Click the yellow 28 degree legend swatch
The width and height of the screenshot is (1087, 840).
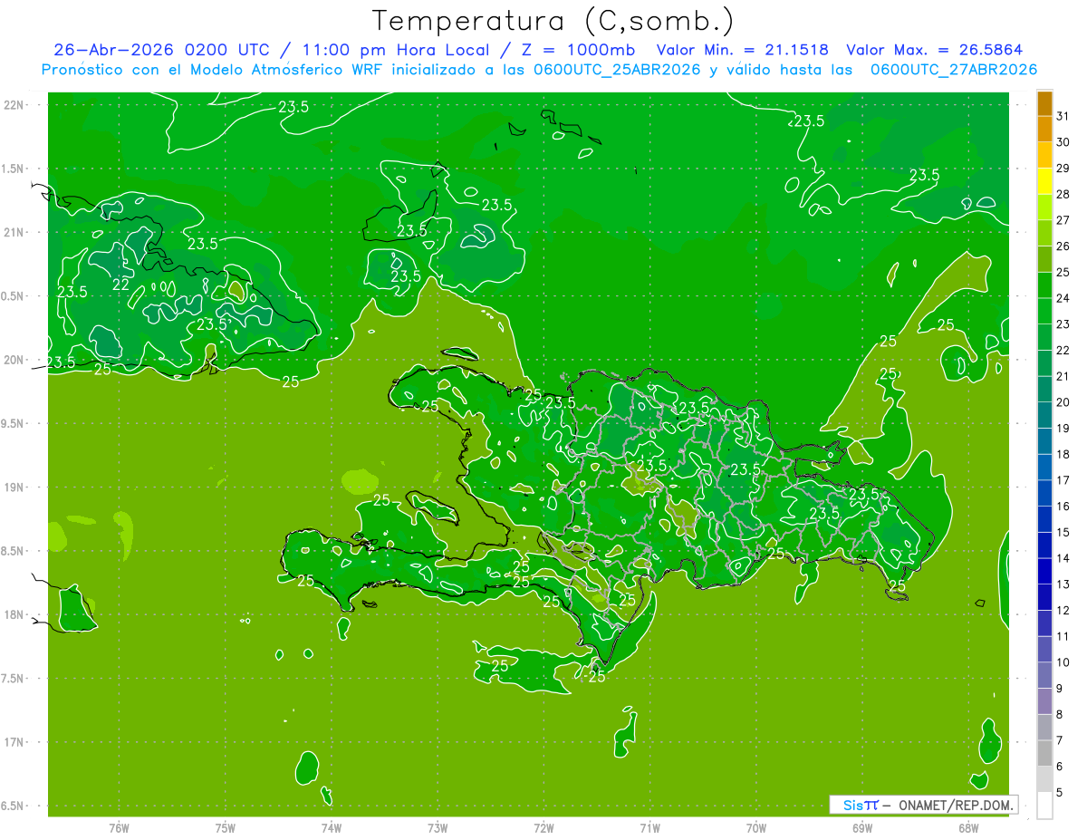(x=1044, y=181)
